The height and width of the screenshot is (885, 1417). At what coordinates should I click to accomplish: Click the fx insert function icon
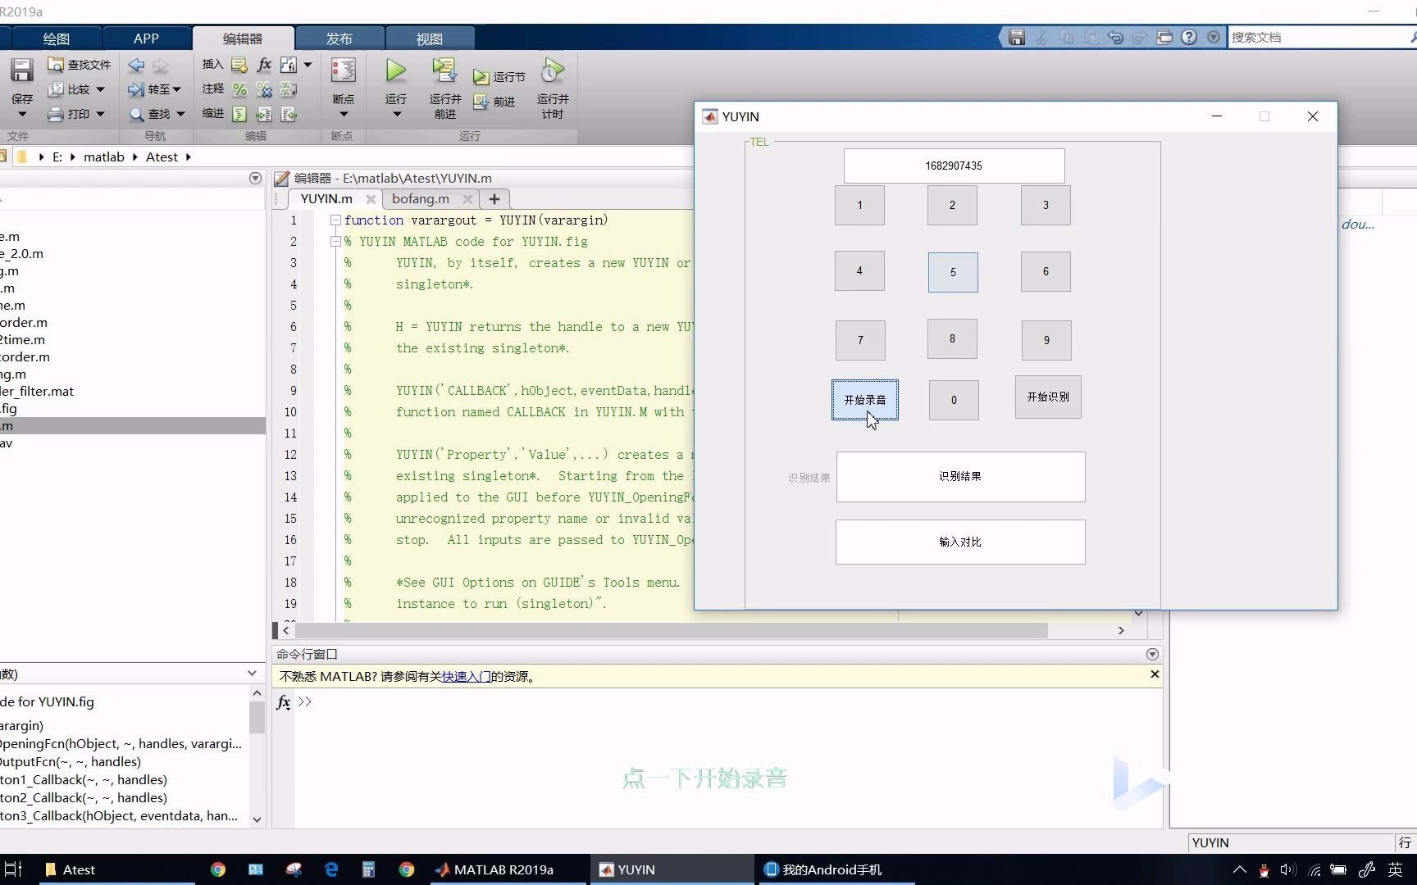[264, 65]
